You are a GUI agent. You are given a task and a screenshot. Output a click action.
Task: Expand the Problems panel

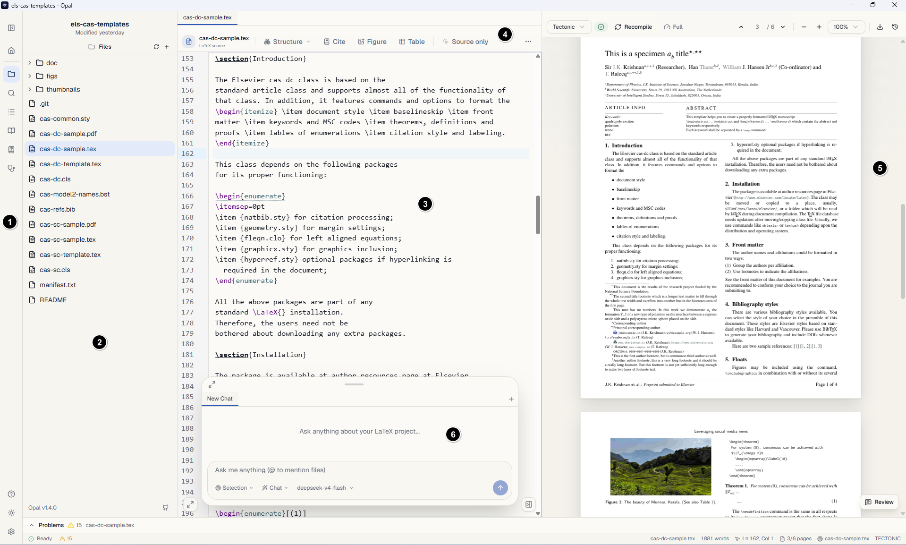click(32, 525)
